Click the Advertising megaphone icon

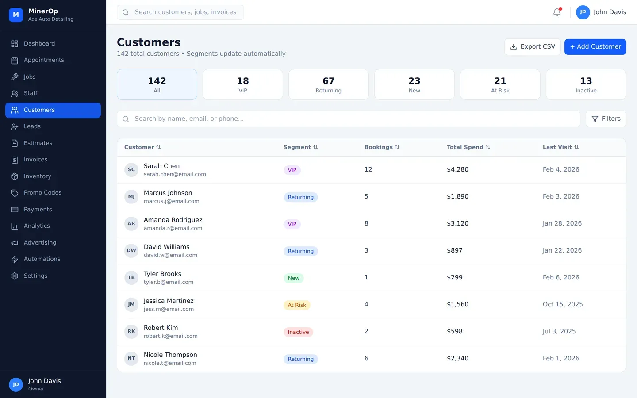[x=15, y=243]
